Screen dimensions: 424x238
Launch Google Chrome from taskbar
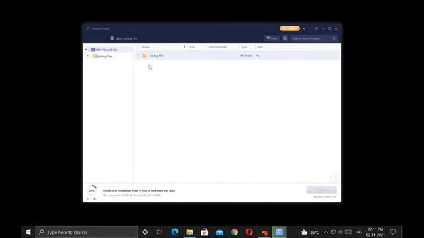tap(234, 232)
